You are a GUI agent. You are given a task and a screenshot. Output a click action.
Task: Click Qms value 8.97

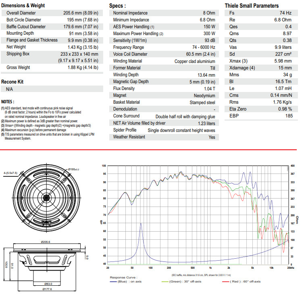click(287, 33)
